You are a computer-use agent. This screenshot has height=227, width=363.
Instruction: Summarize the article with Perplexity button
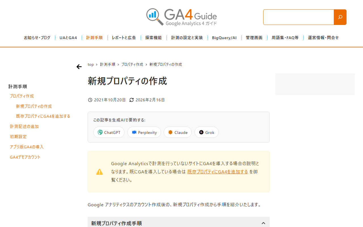(x=144, y=132)
